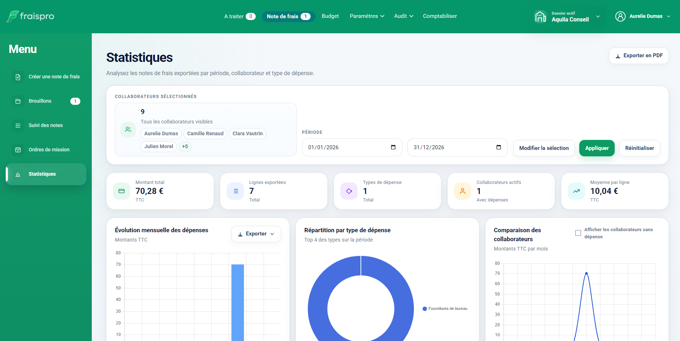Open the A traiter tab
This screenshot has width=680, height=341.
click(240, 16)
